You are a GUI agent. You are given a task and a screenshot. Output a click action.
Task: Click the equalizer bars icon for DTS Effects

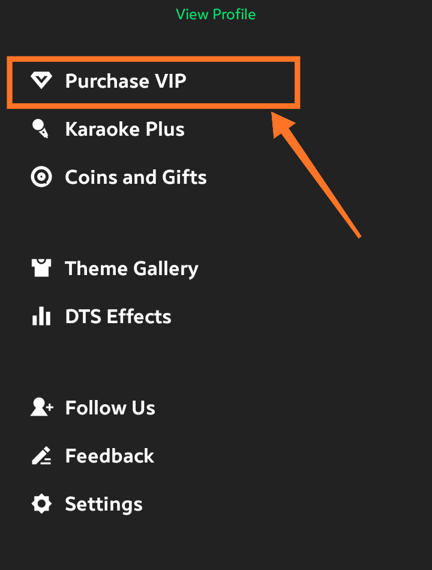pyautogui.click(x=41, y=317)
